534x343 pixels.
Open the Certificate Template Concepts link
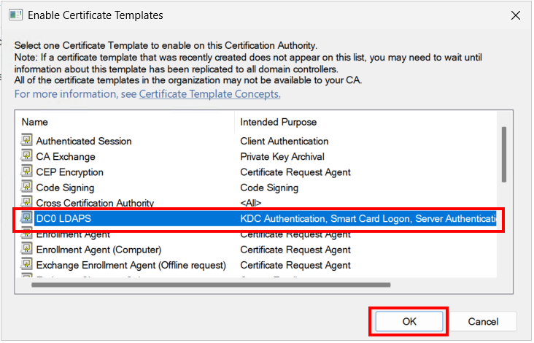(210, 94)
